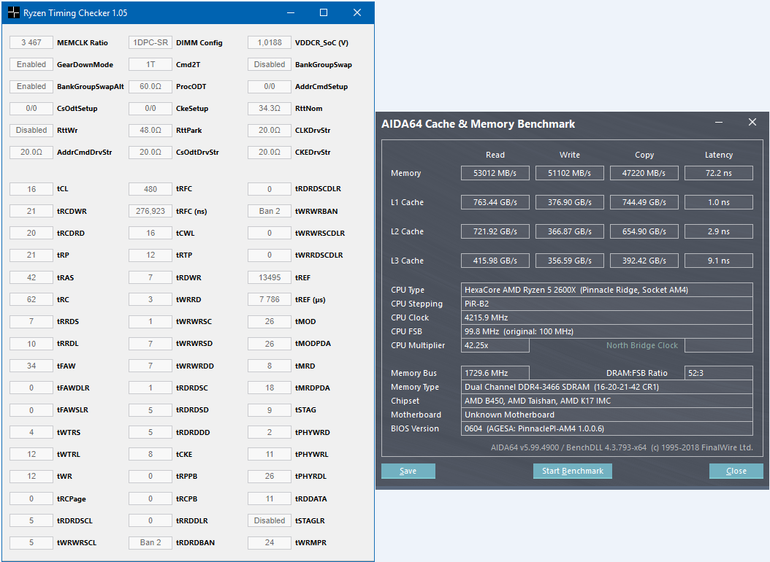
Task: Select the CLKDrvStr 20.0Ω field
Action: point(270,130)
